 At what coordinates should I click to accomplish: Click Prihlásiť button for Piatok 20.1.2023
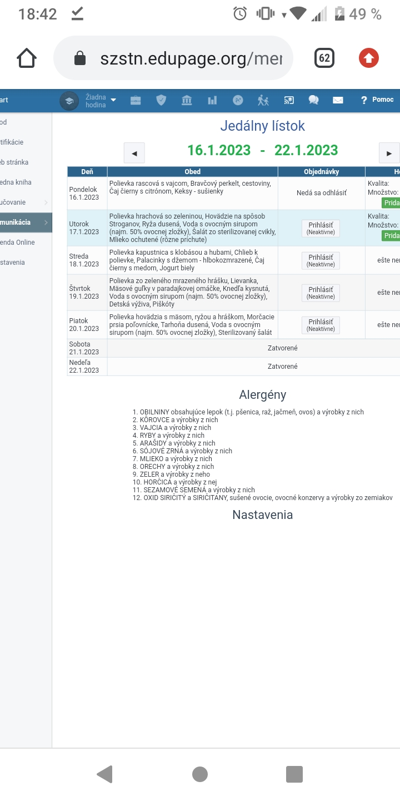tap(321, 325)
